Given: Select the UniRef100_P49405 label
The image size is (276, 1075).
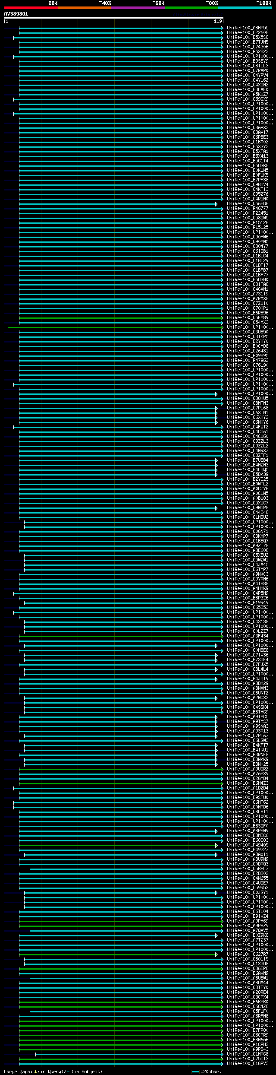Looking at the screenshot, I should click(248, 845).
